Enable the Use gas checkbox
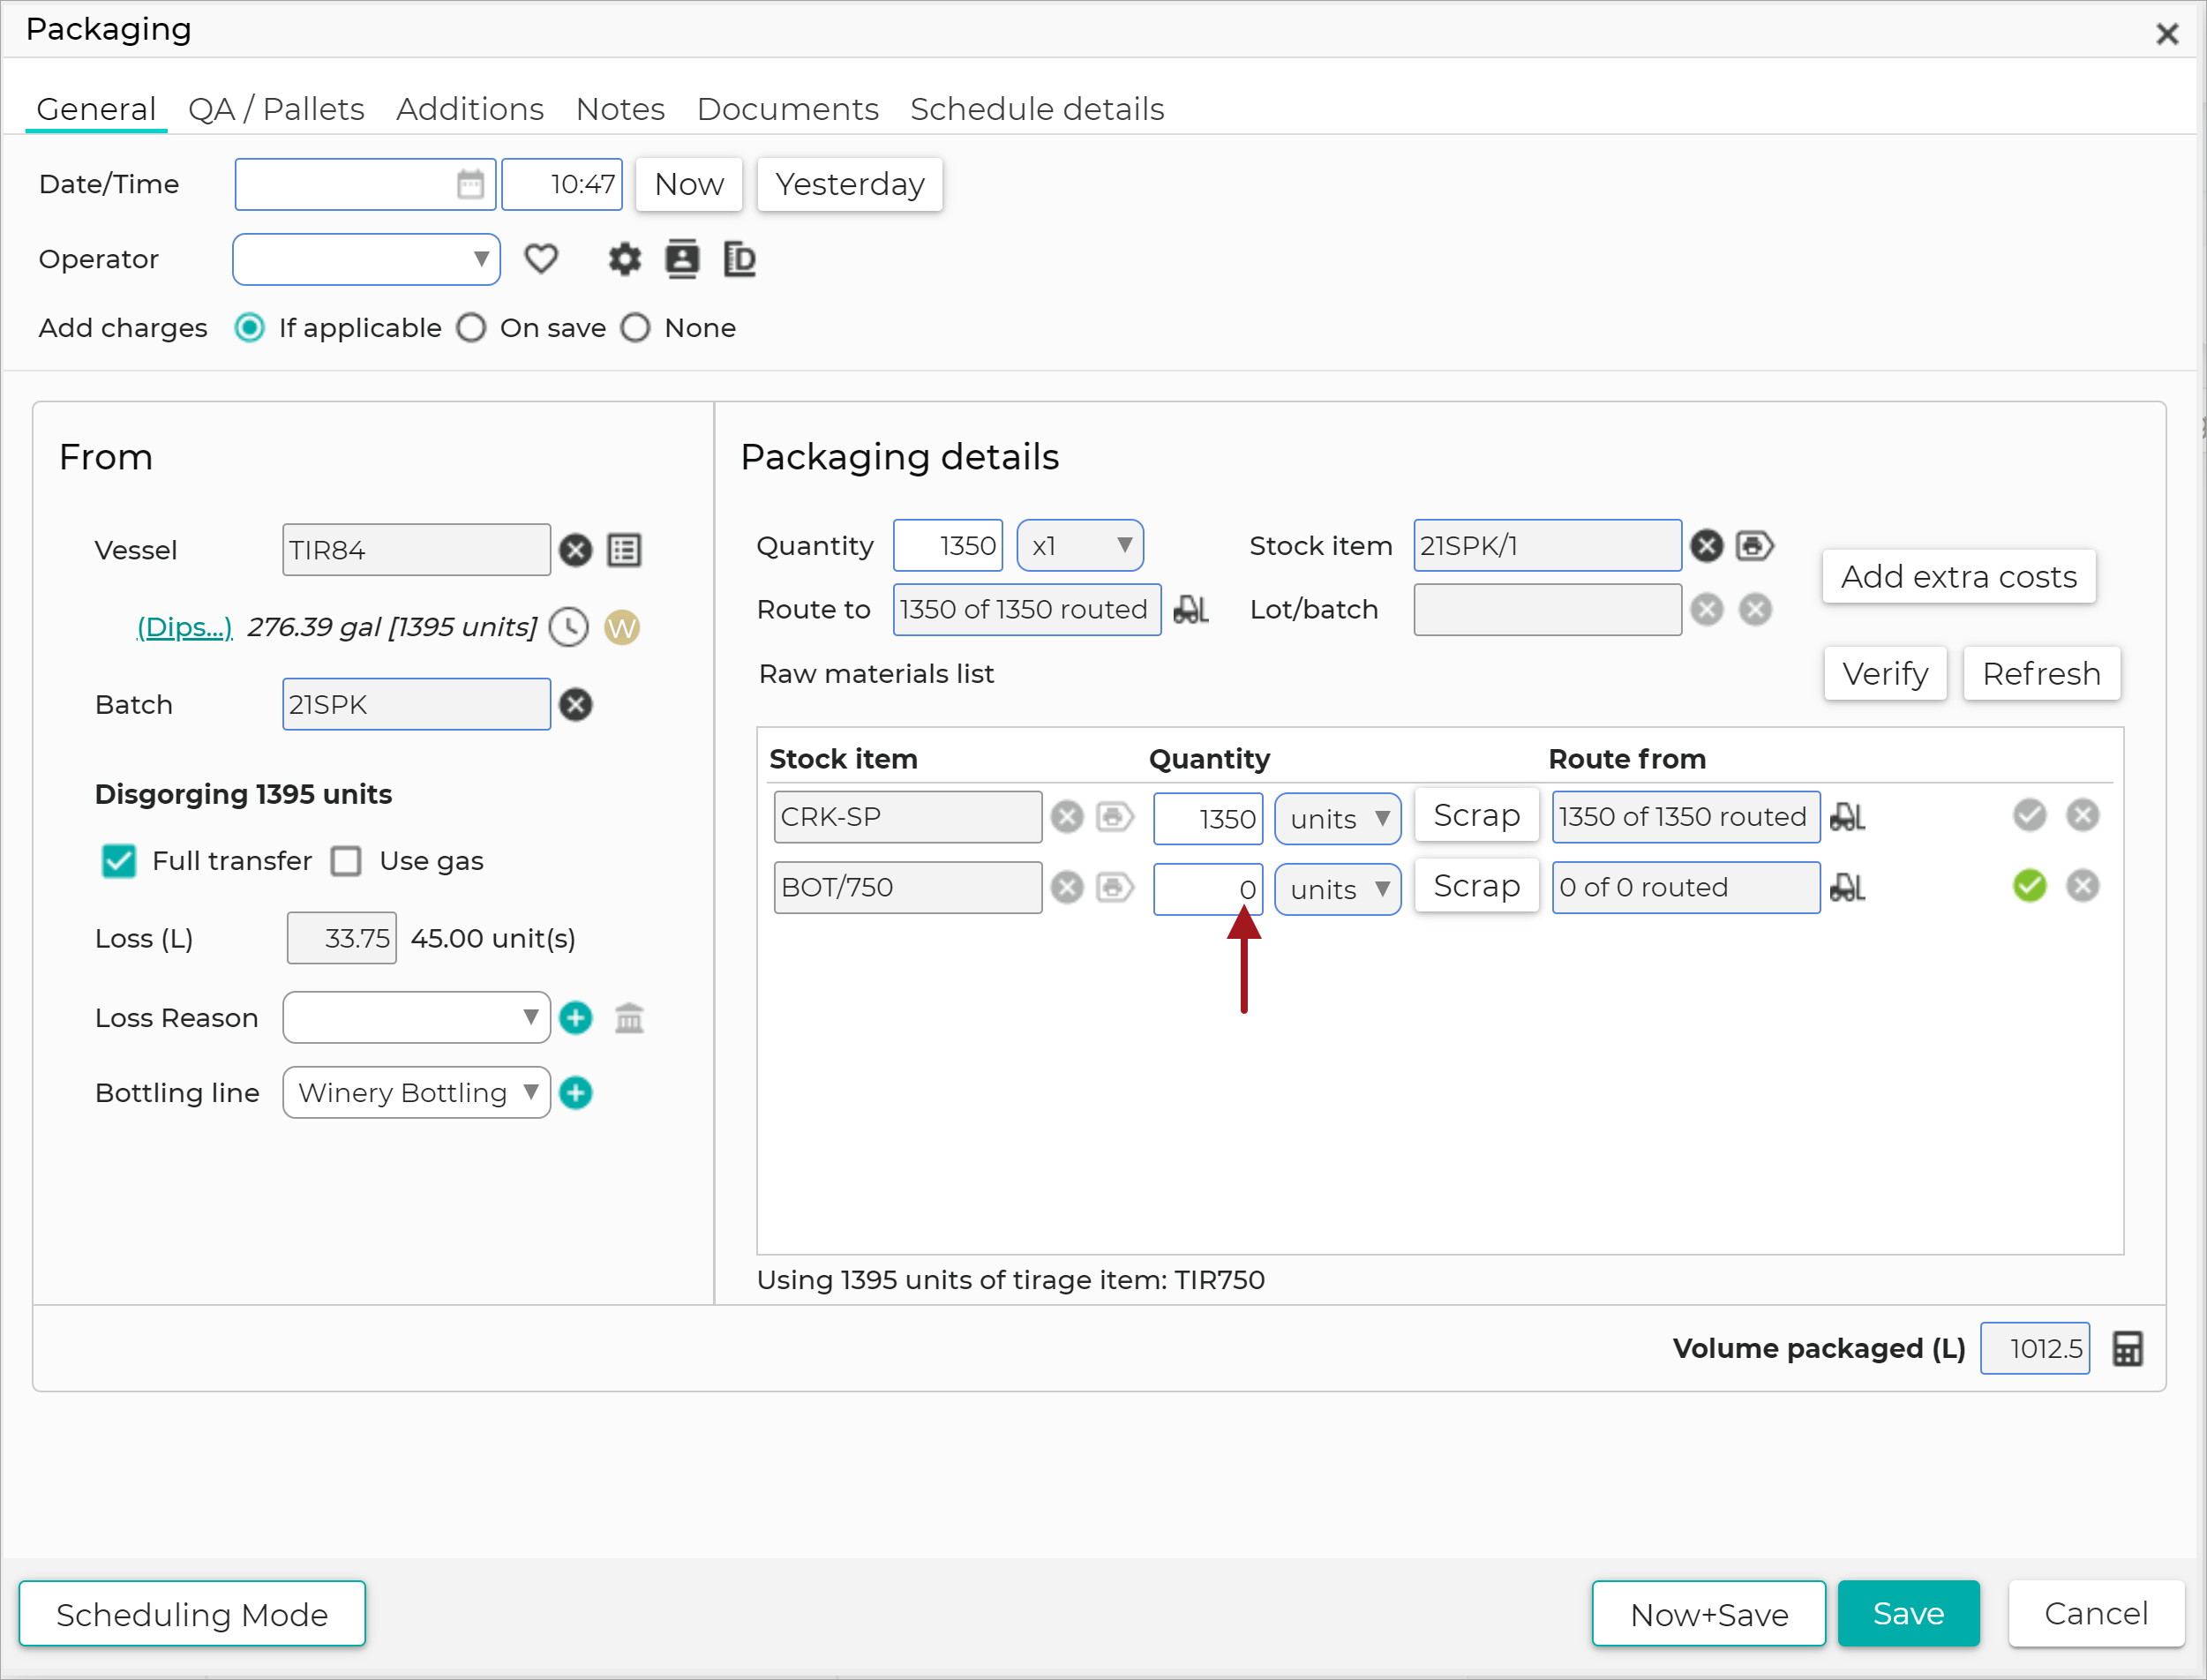 (x=346, y=861)
